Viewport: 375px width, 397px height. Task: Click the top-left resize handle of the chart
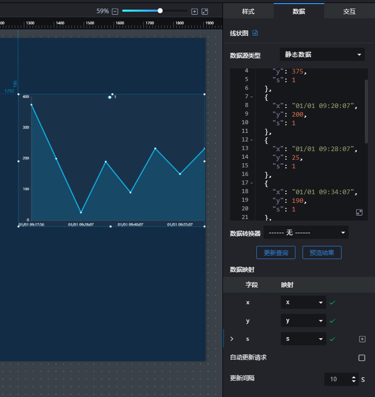pos(18,94)
